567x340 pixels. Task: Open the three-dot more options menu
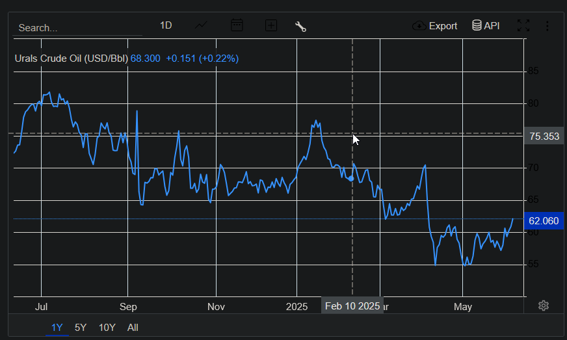tap(547, 26)
